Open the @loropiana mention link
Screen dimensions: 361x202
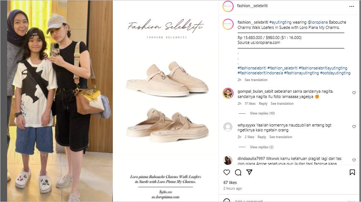(317, 22)
